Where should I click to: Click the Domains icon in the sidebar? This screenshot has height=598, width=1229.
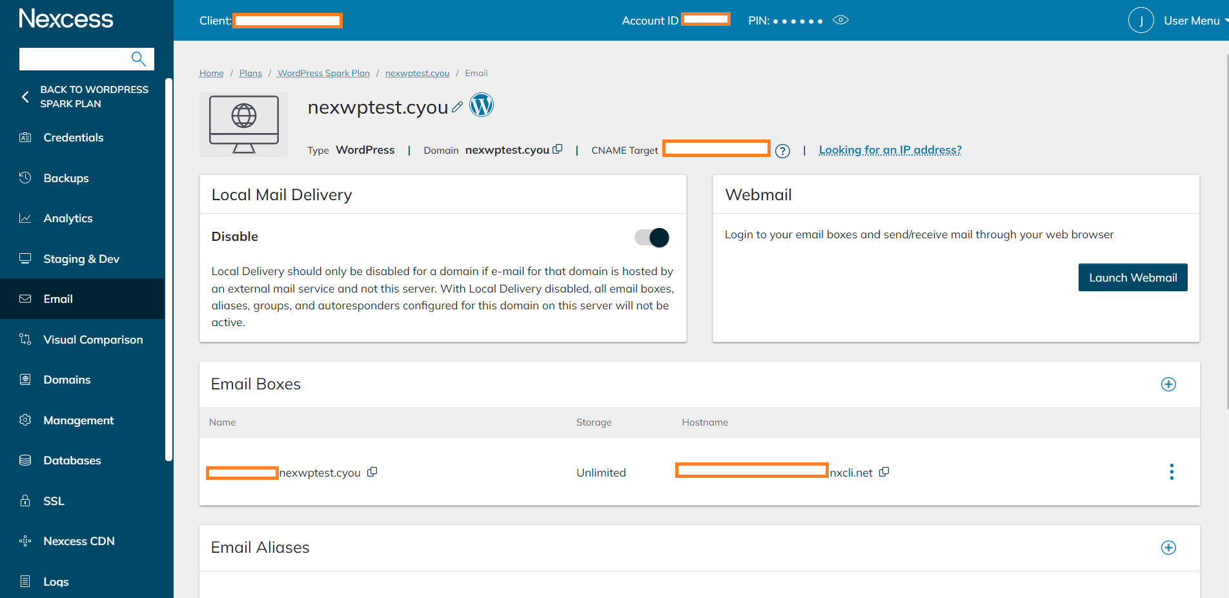coord(25,380)
